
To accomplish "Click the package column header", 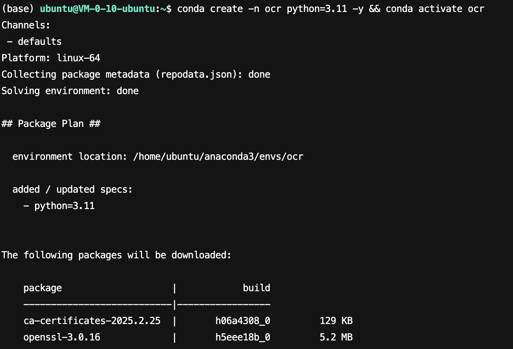I will click(43, 288).
